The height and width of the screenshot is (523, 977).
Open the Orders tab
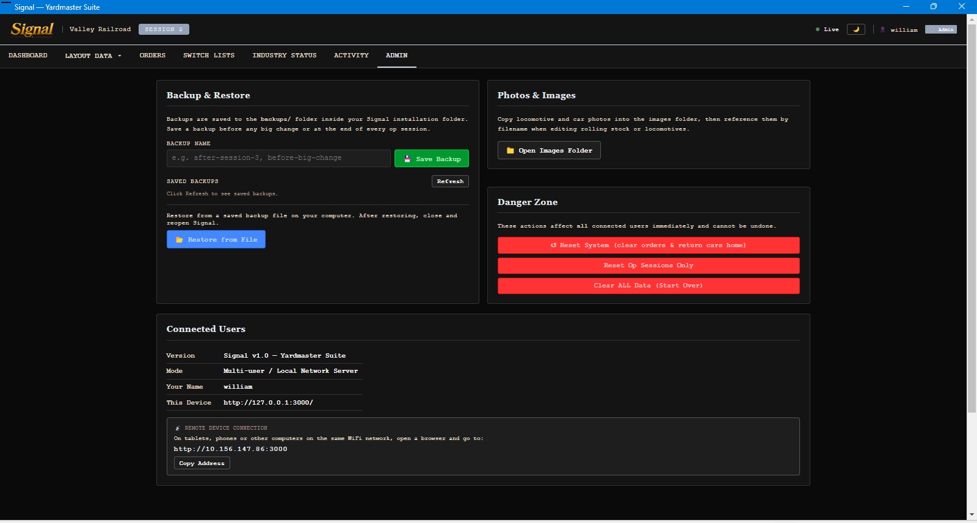point(153,56)
